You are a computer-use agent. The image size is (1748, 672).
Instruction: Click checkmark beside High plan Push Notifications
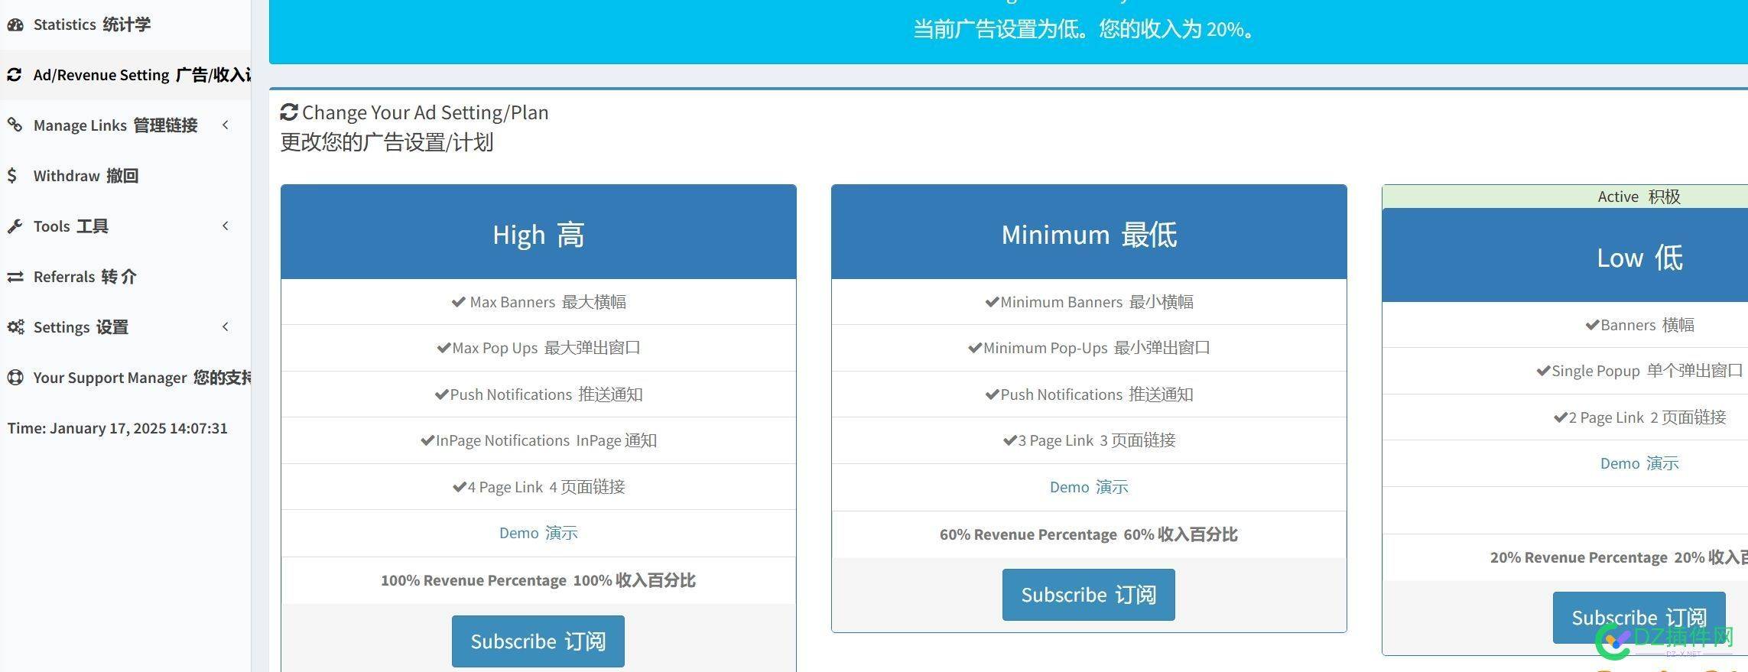pos(441,394)
